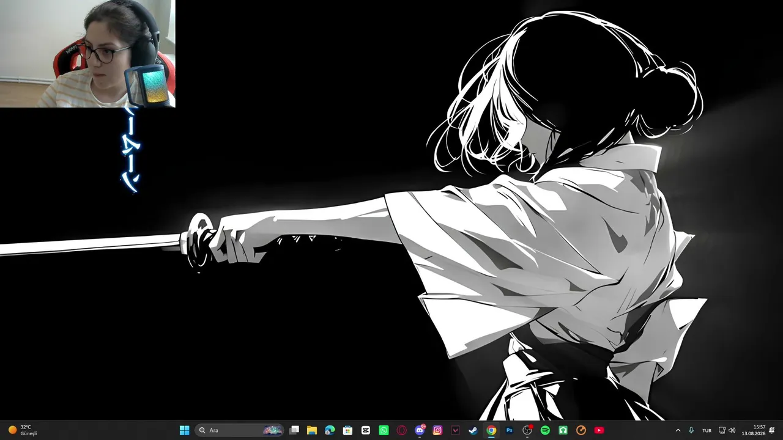Open Instagram from the taskbar
The height and width of the screenshot is (440, 783).
coord(437,430)
